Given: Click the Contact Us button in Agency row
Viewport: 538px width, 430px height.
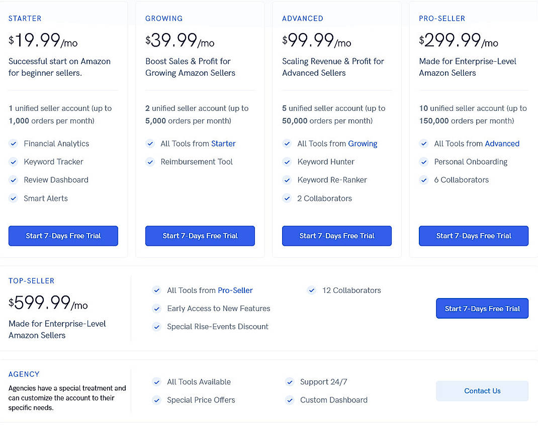Looking at the screenshot, I should [x=482, y=391].
